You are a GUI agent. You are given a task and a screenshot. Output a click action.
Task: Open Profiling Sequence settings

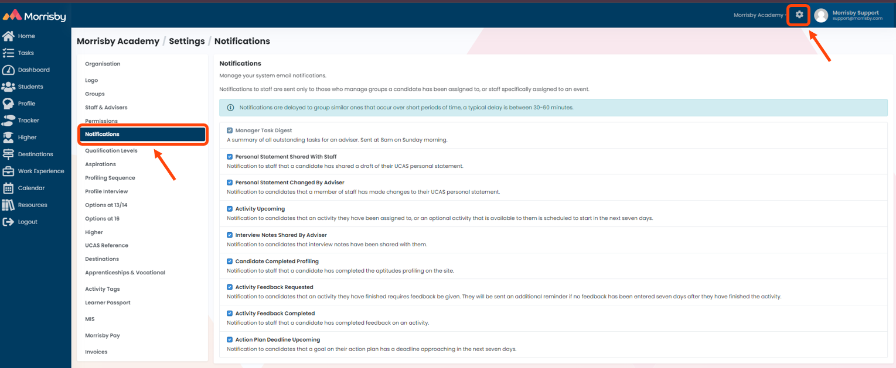pyautogui.click(x=110, y=178)
